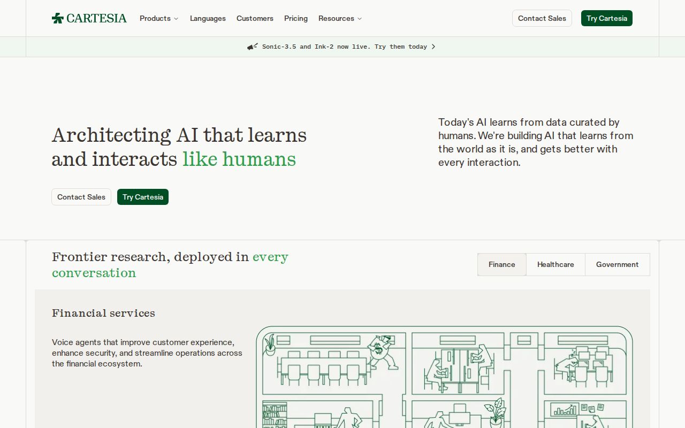The width and height of the screenshot is (685, 428).
Task: Switch to the Government tab
Action: [x=618, y=264]
